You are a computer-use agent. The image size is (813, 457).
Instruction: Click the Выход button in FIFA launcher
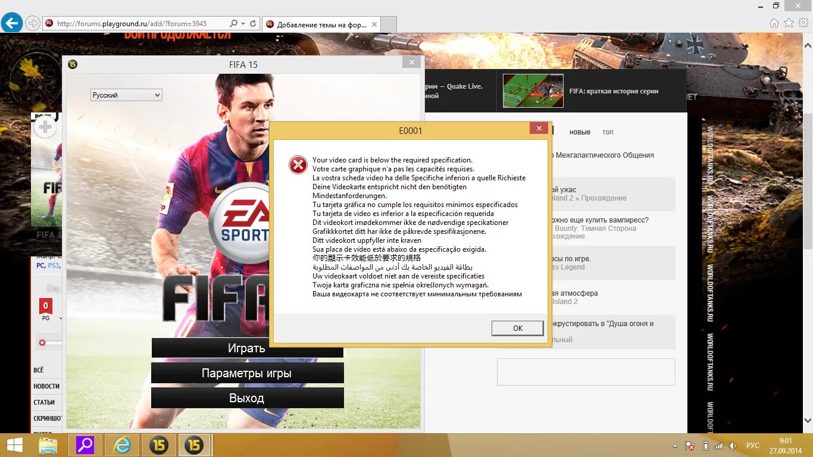[x=247, y=398]
